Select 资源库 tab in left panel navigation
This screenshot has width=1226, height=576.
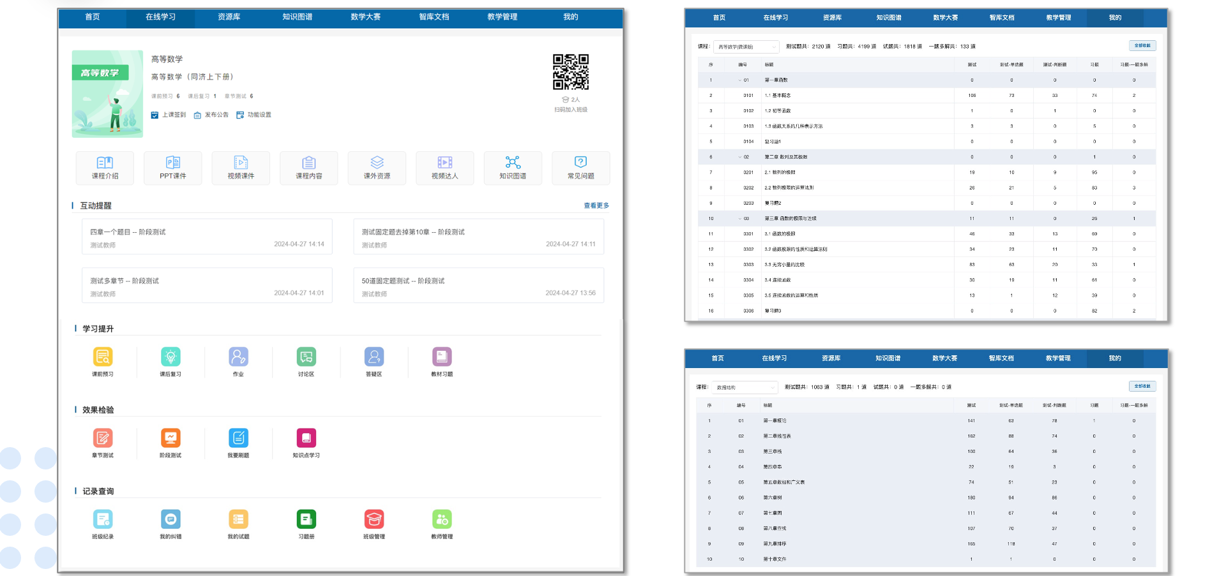click(x=229, y=17)
